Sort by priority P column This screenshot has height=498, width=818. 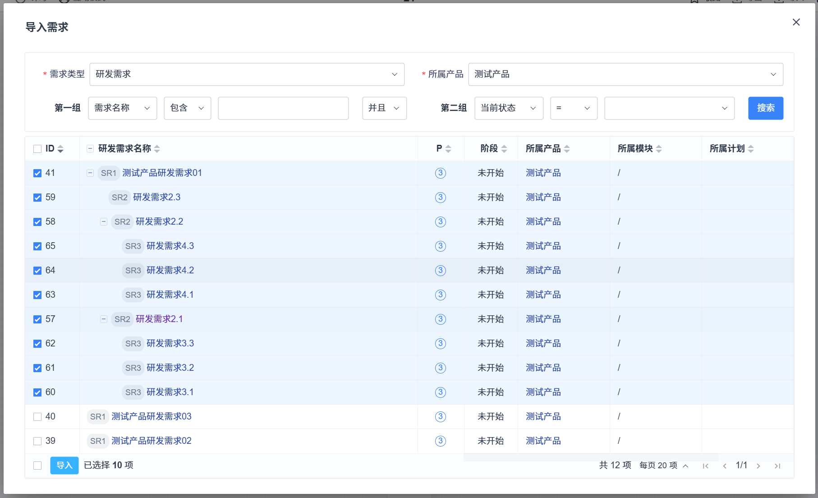(x=448, y=149)
